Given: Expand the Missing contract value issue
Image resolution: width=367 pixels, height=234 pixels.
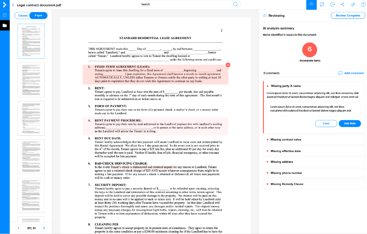Looking at the screenshot, I should [314, 140].
